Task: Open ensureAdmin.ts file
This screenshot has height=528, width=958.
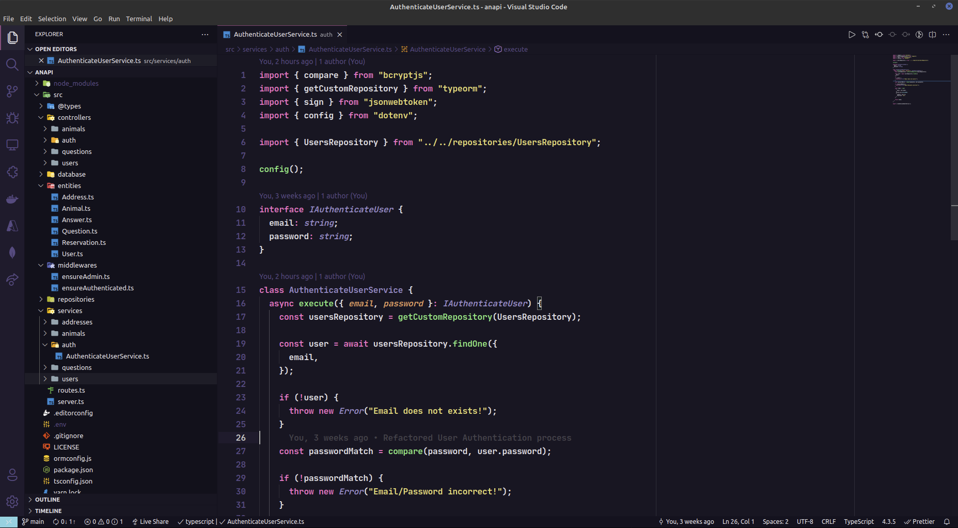Action: click(x=121, y=276)
